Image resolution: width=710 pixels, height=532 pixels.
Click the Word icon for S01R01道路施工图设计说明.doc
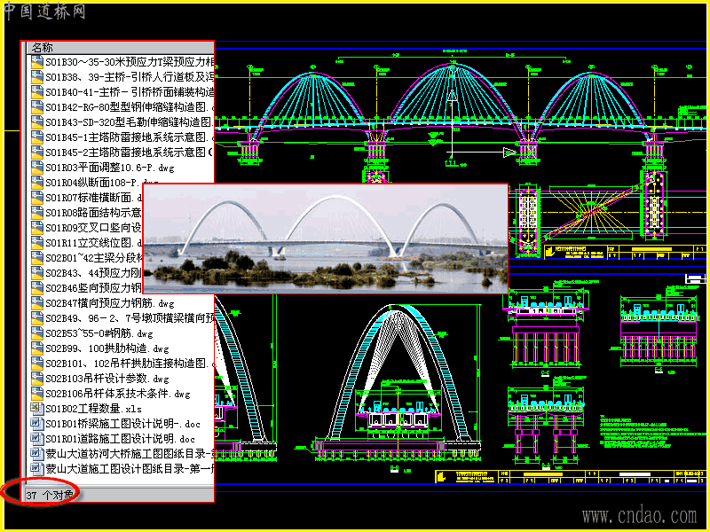(36, 439)
